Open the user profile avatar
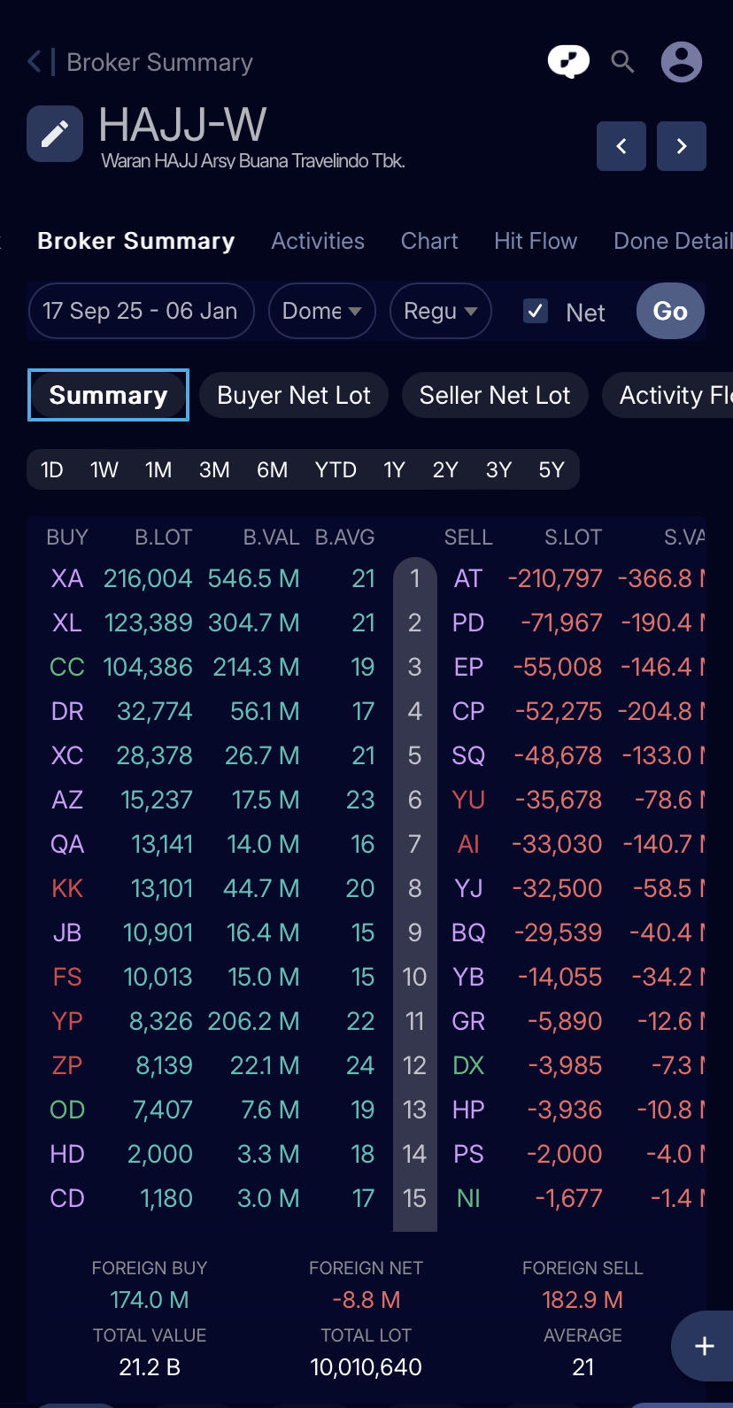This screenshot has height=1408, width=733. tap(682, 62)
